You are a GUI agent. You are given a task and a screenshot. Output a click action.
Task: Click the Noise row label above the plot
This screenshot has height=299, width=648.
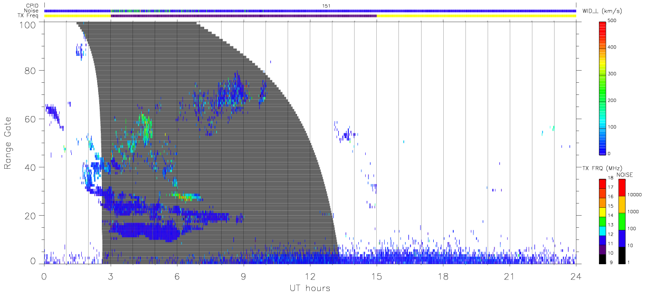31,11
